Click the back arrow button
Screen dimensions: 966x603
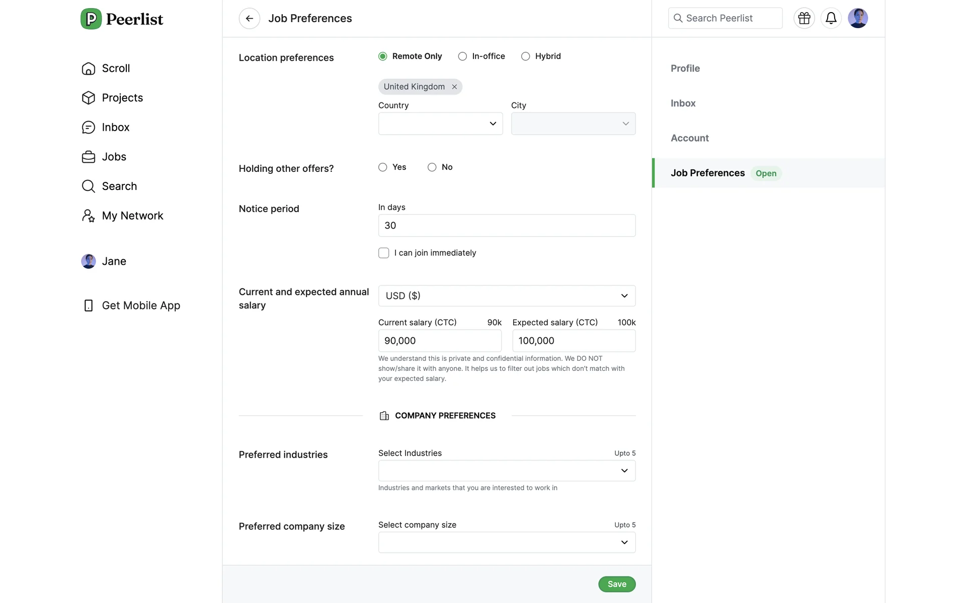[x=249, y=19]
